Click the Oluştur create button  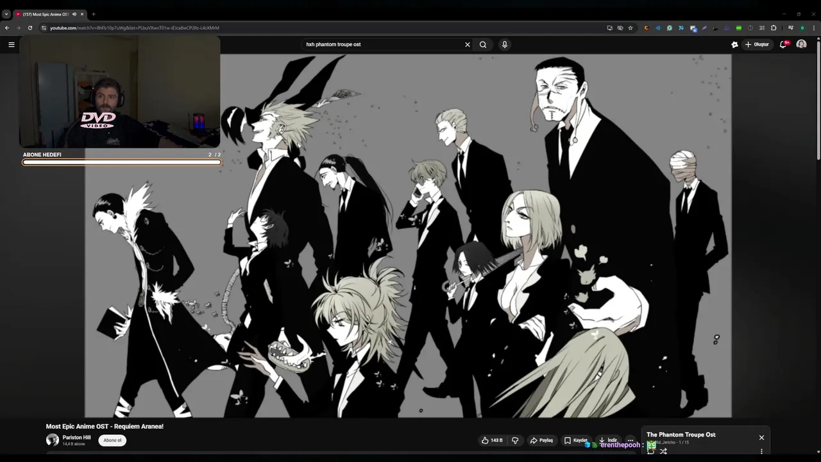(757, 44)
